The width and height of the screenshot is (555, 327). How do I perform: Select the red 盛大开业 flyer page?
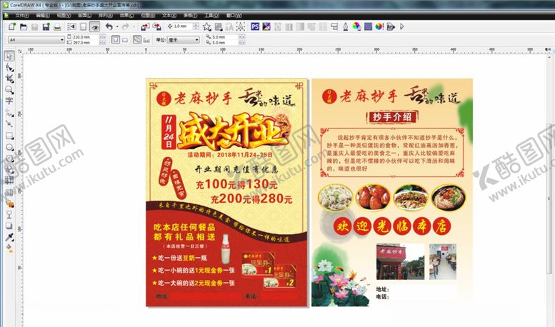point(227,192)
